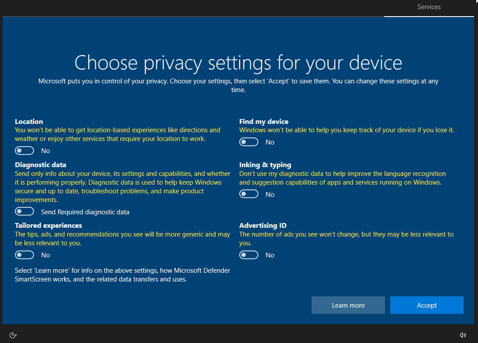Click the Find my device description text
The width and height of the screenshot is (478, 343).
(347, 130)
